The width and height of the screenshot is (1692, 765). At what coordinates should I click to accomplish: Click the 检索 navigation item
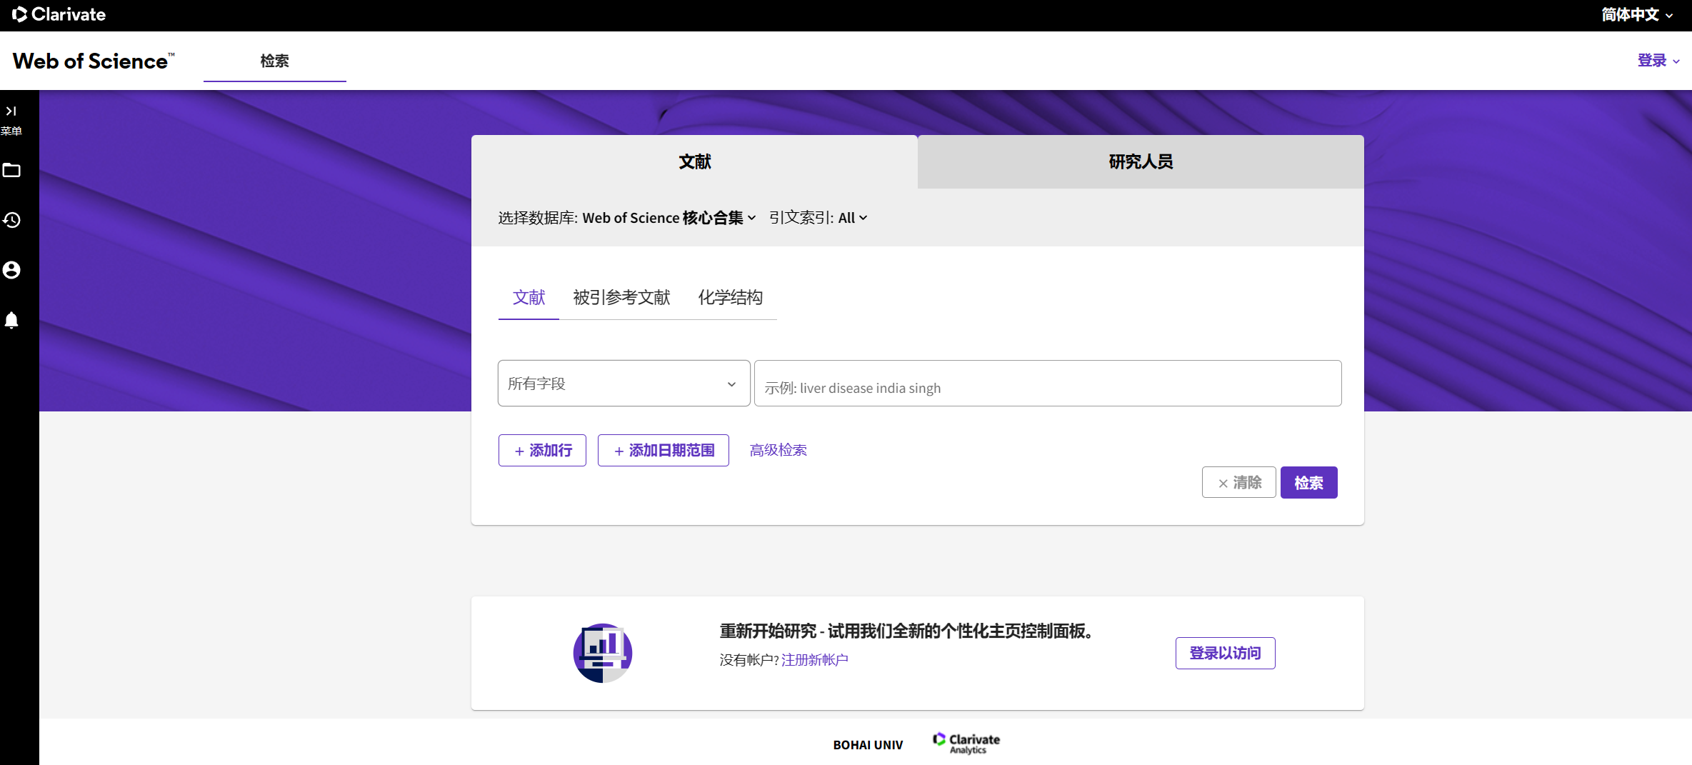click(x=274, y=61)
